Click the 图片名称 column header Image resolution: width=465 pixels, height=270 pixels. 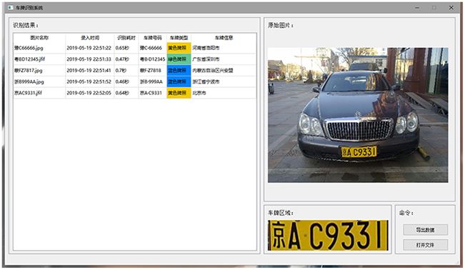pyautogui.click(x=39, y=38)
